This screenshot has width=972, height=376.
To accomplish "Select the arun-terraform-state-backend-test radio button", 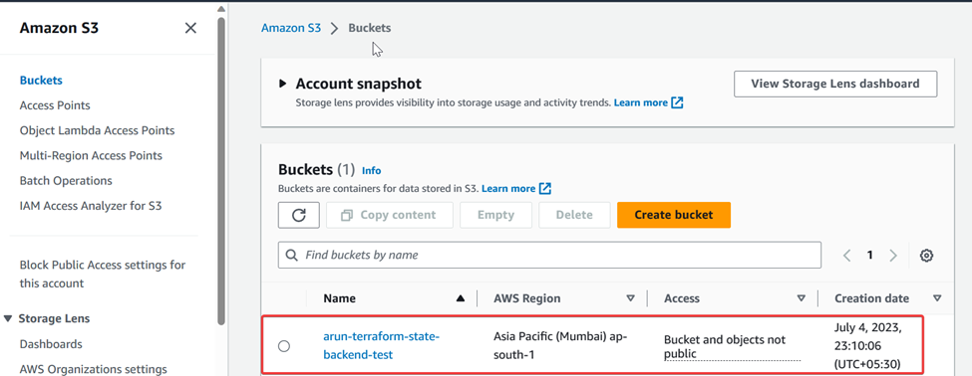I will tap(284, 346).
